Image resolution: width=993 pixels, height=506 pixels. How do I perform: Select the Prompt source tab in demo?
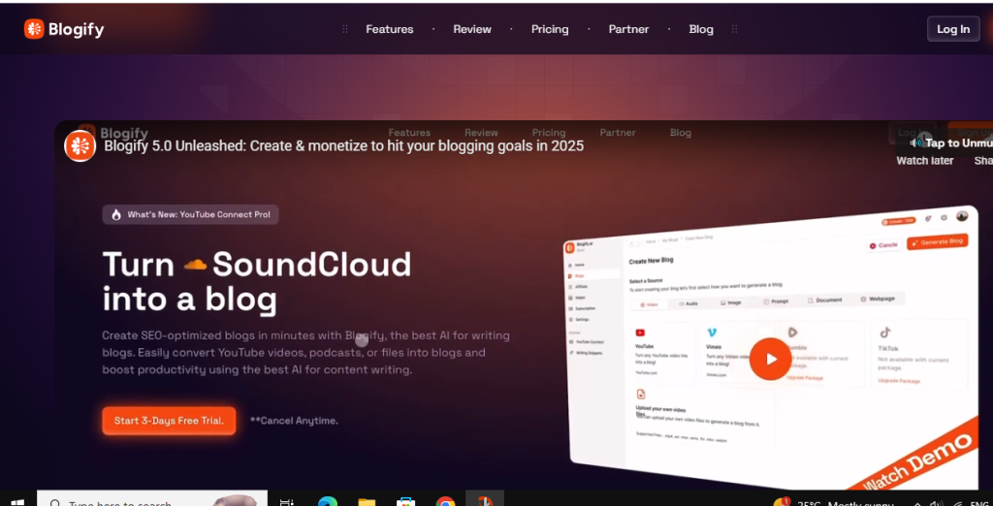(777, 301)
